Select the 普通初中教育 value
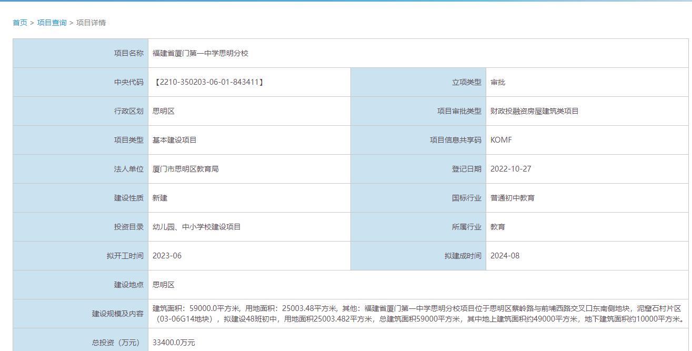692x351 pixels. 513,198
